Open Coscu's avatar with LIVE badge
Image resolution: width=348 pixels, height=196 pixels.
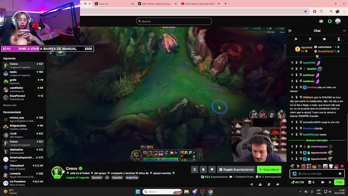(x=57, y=172)
